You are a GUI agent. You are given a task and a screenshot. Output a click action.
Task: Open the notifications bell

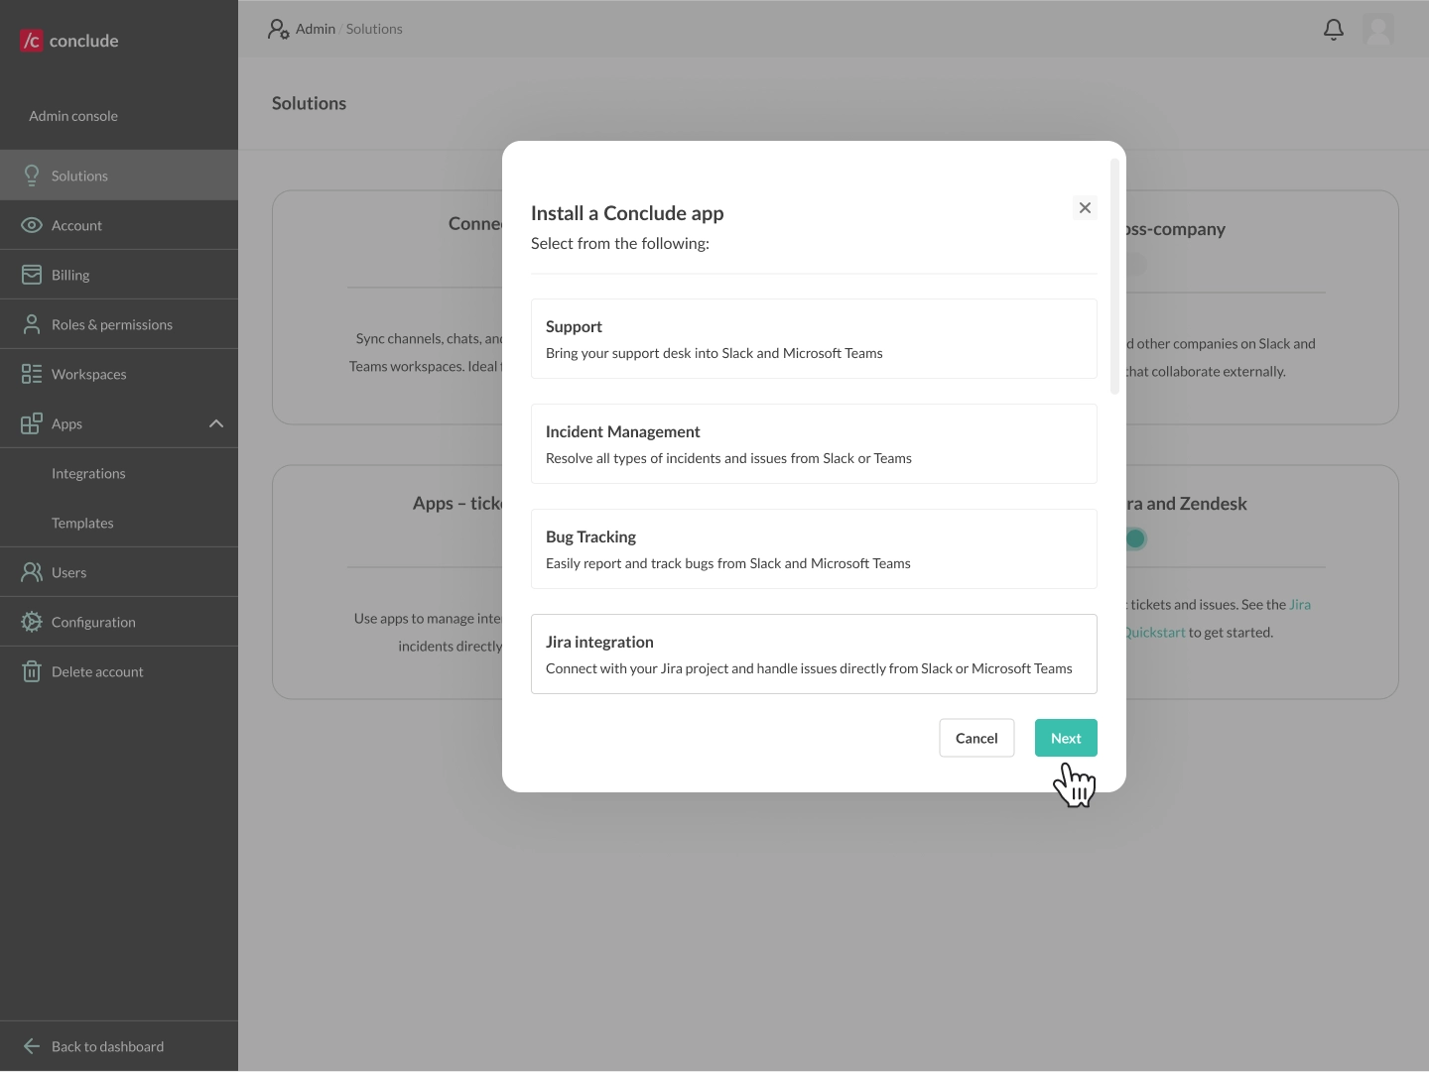pyautogui.click(x=1334, y=30)
